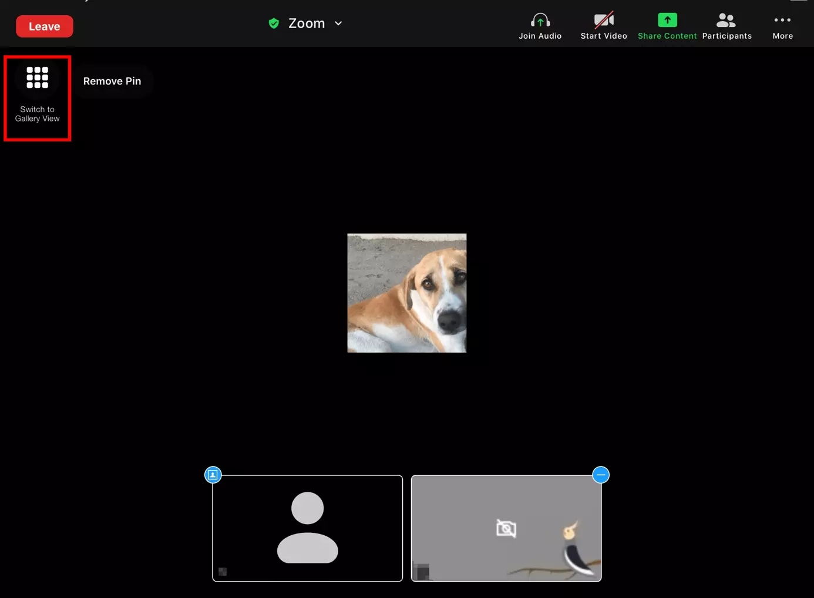Image resolution: width=814 pixels, height=598 pixels.
Task: Select the gray avatar silhouette thumbnail
Action: click(307, 528)
